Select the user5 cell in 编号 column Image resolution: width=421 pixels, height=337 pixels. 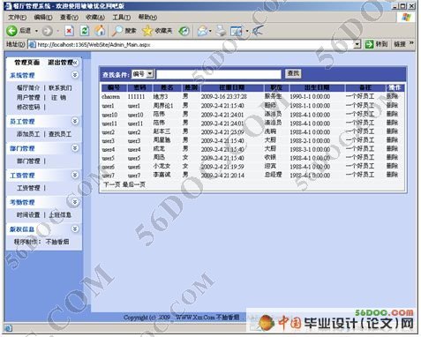[x=108, y=158]
